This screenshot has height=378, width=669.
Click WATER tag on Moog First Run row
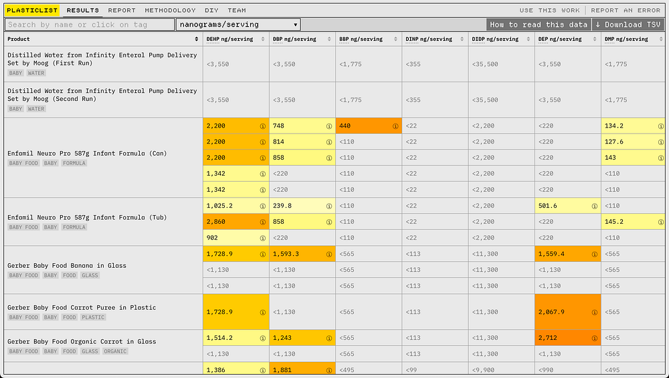click(36, 73)
